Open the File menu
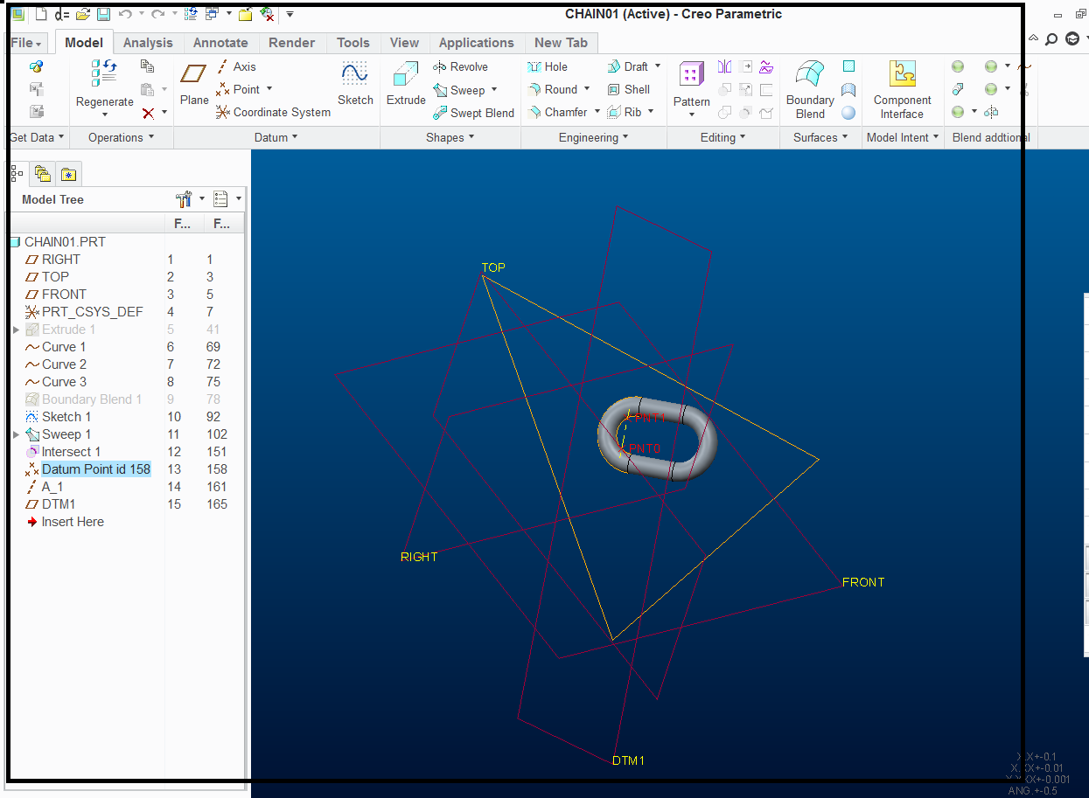The height and width of the screenshot is (798, 1089). click(26, 43)
